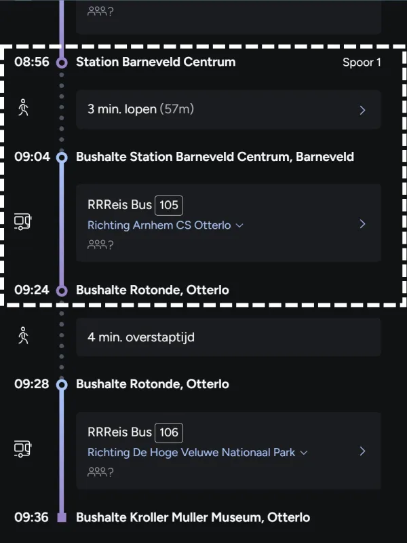Open Bus 106 trip details chevron
The height and width of the screenshot is (543, 407).
tap(362, 451)
